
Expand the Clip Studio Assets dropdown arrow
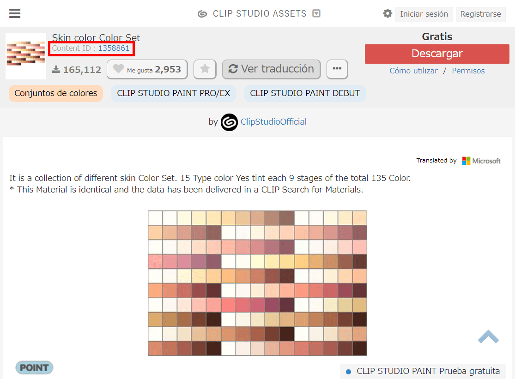click(316, 14)
